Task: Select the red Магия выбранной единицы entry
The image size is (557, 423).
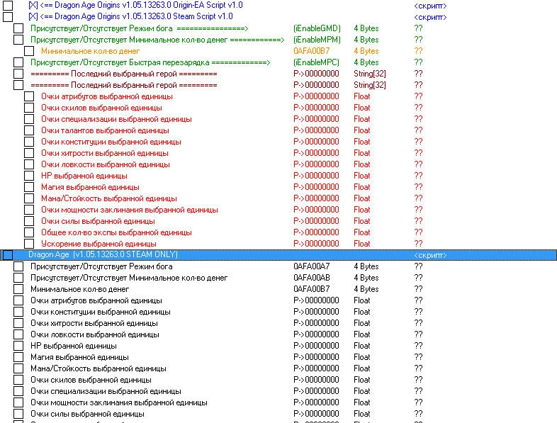Action: [x=90, y=187]
